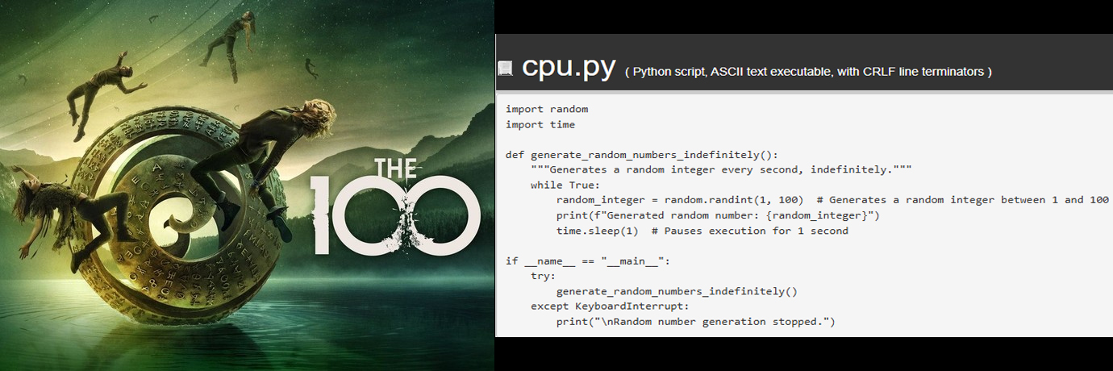
Task: Click the Python script file type description
Action: click(x=808, y=72)
